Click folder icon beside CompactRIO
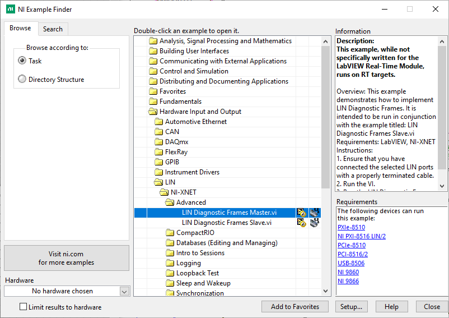 [170, 233]
